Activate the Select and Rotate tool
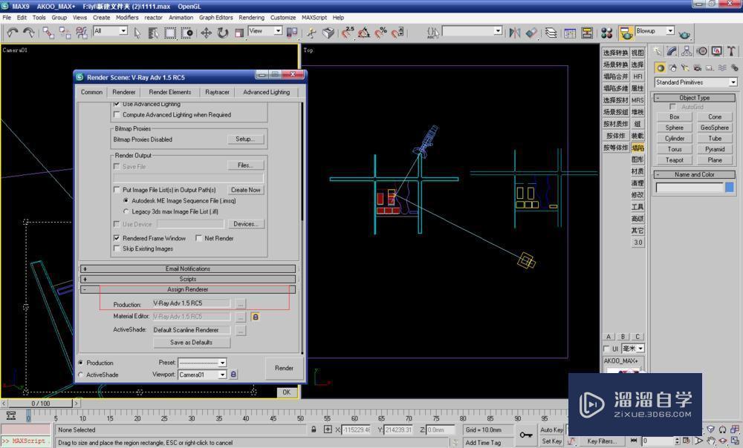This screenshot has height=448, width=743. pyautogui.click(x=222, y=32)
